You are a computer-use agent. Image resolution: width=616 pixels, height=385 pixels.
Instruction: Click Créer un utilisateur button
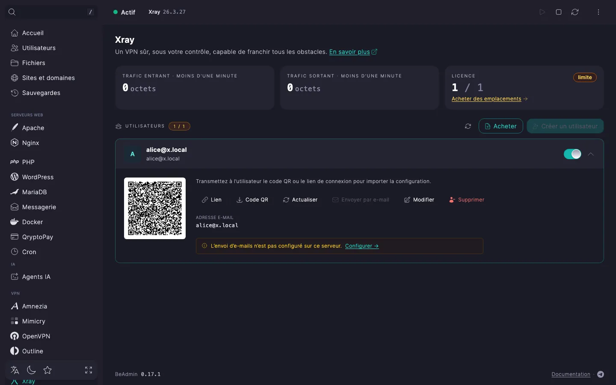tap(565, 126)
